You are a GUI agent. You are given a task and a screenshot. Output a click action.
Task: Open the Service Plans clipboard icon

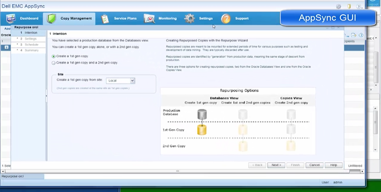click(x=105, y=19)
